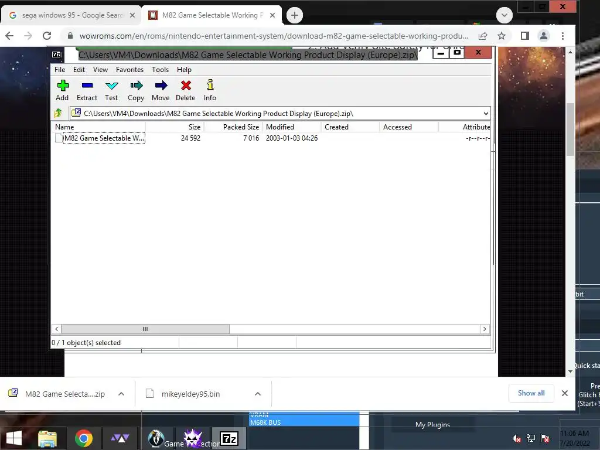
Task: Sort by Size column header
Action: coord(175,127)
